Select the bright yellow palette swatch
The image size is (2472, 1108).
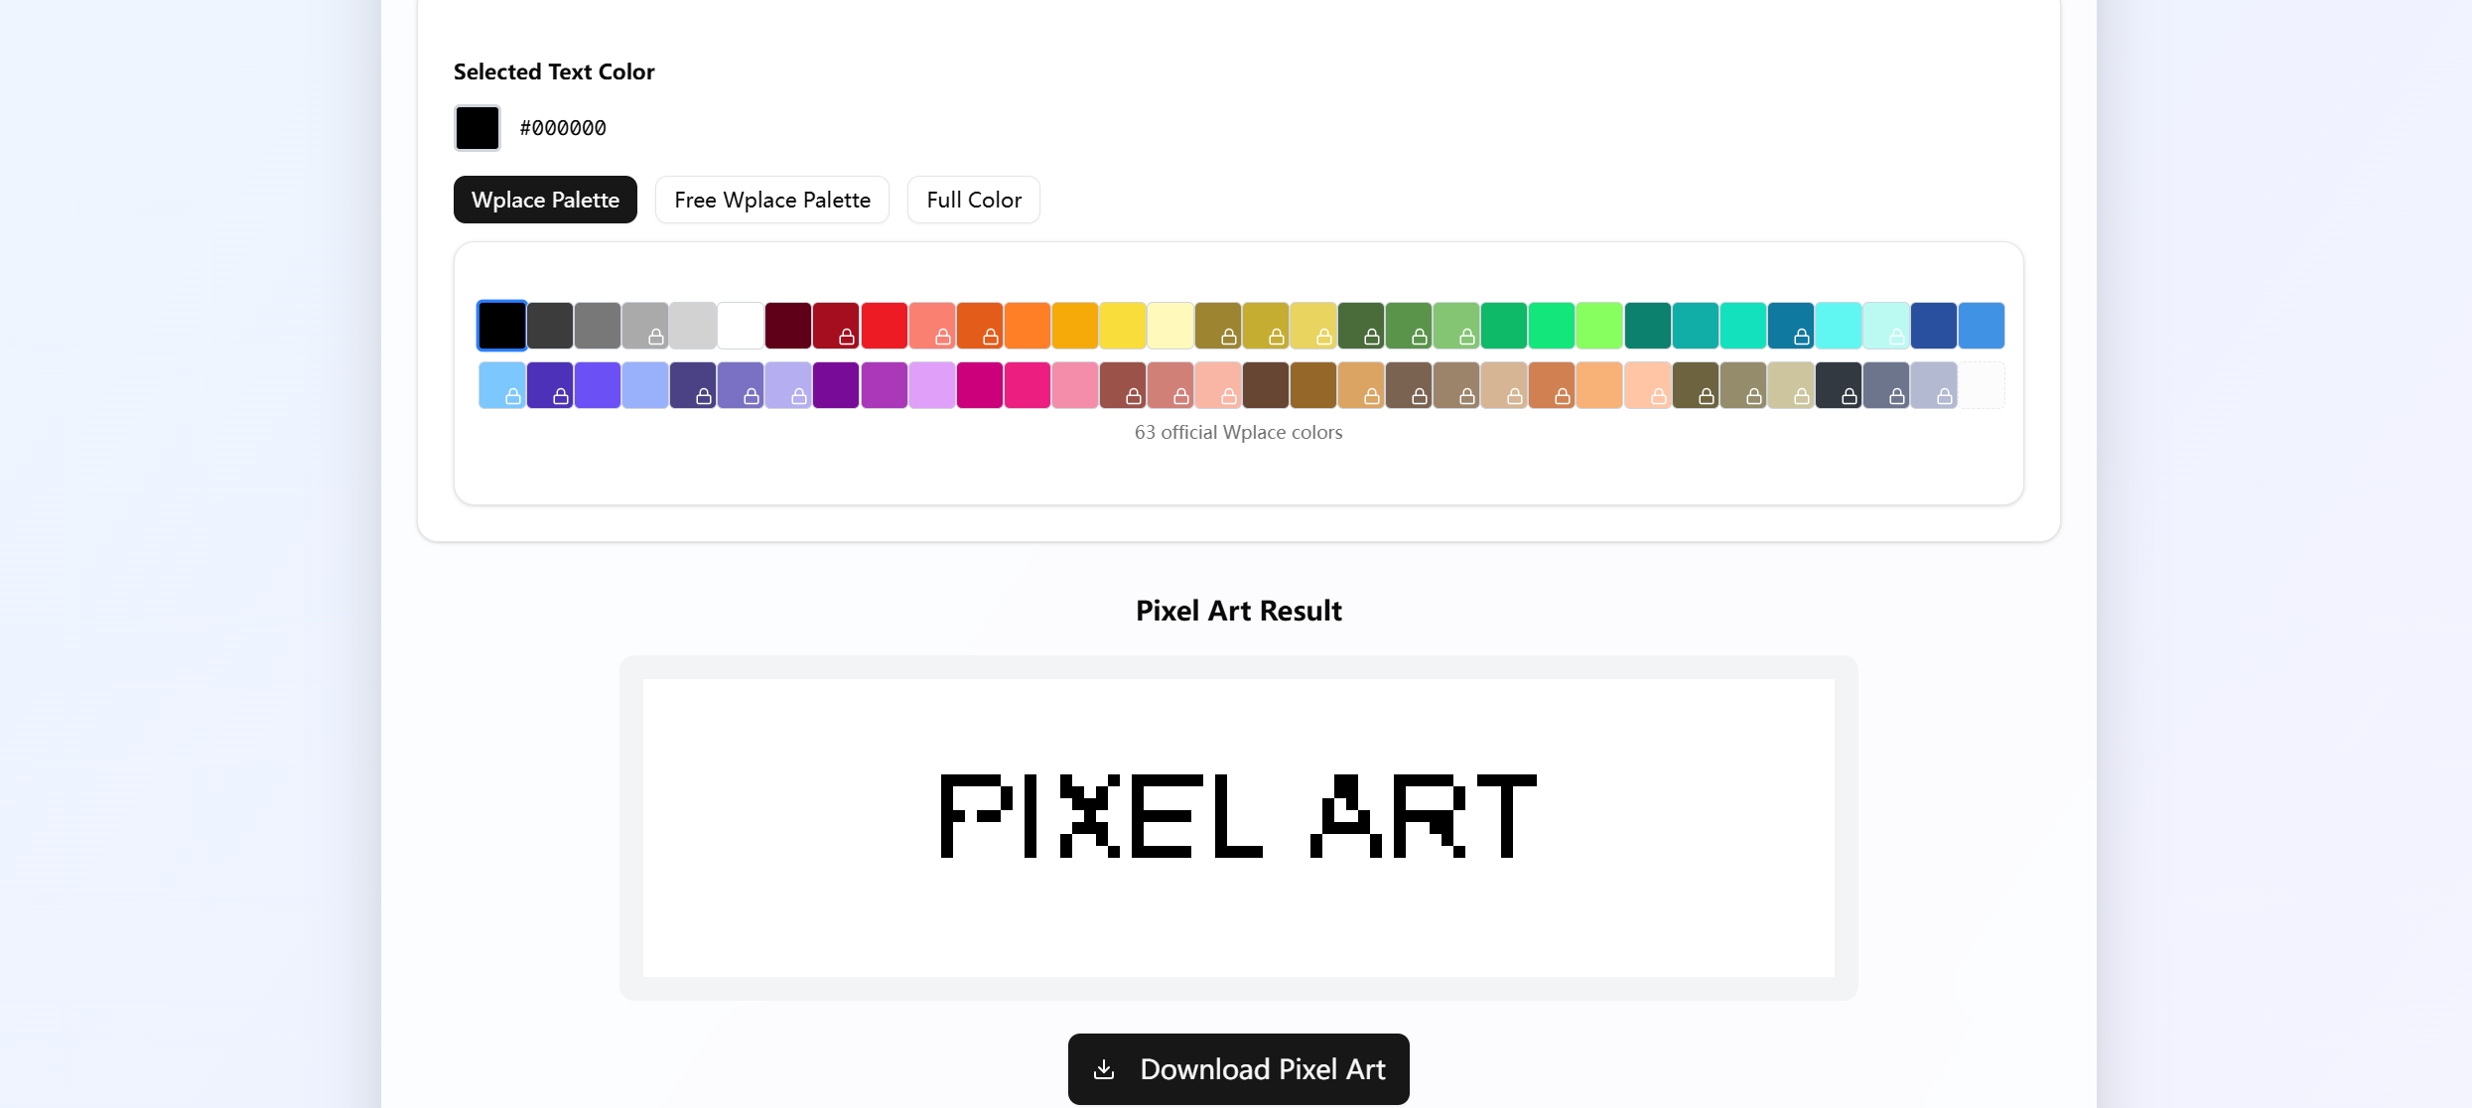click(x=1123, y=326)
